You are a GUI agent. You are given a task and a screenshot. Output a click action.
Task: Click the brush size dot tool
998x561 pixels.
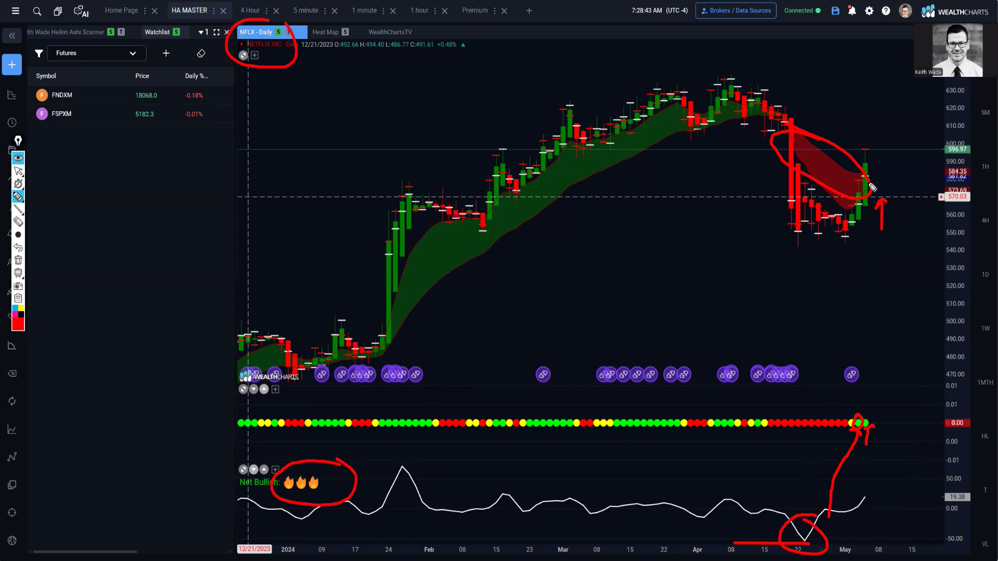click(x=18, y=235)
